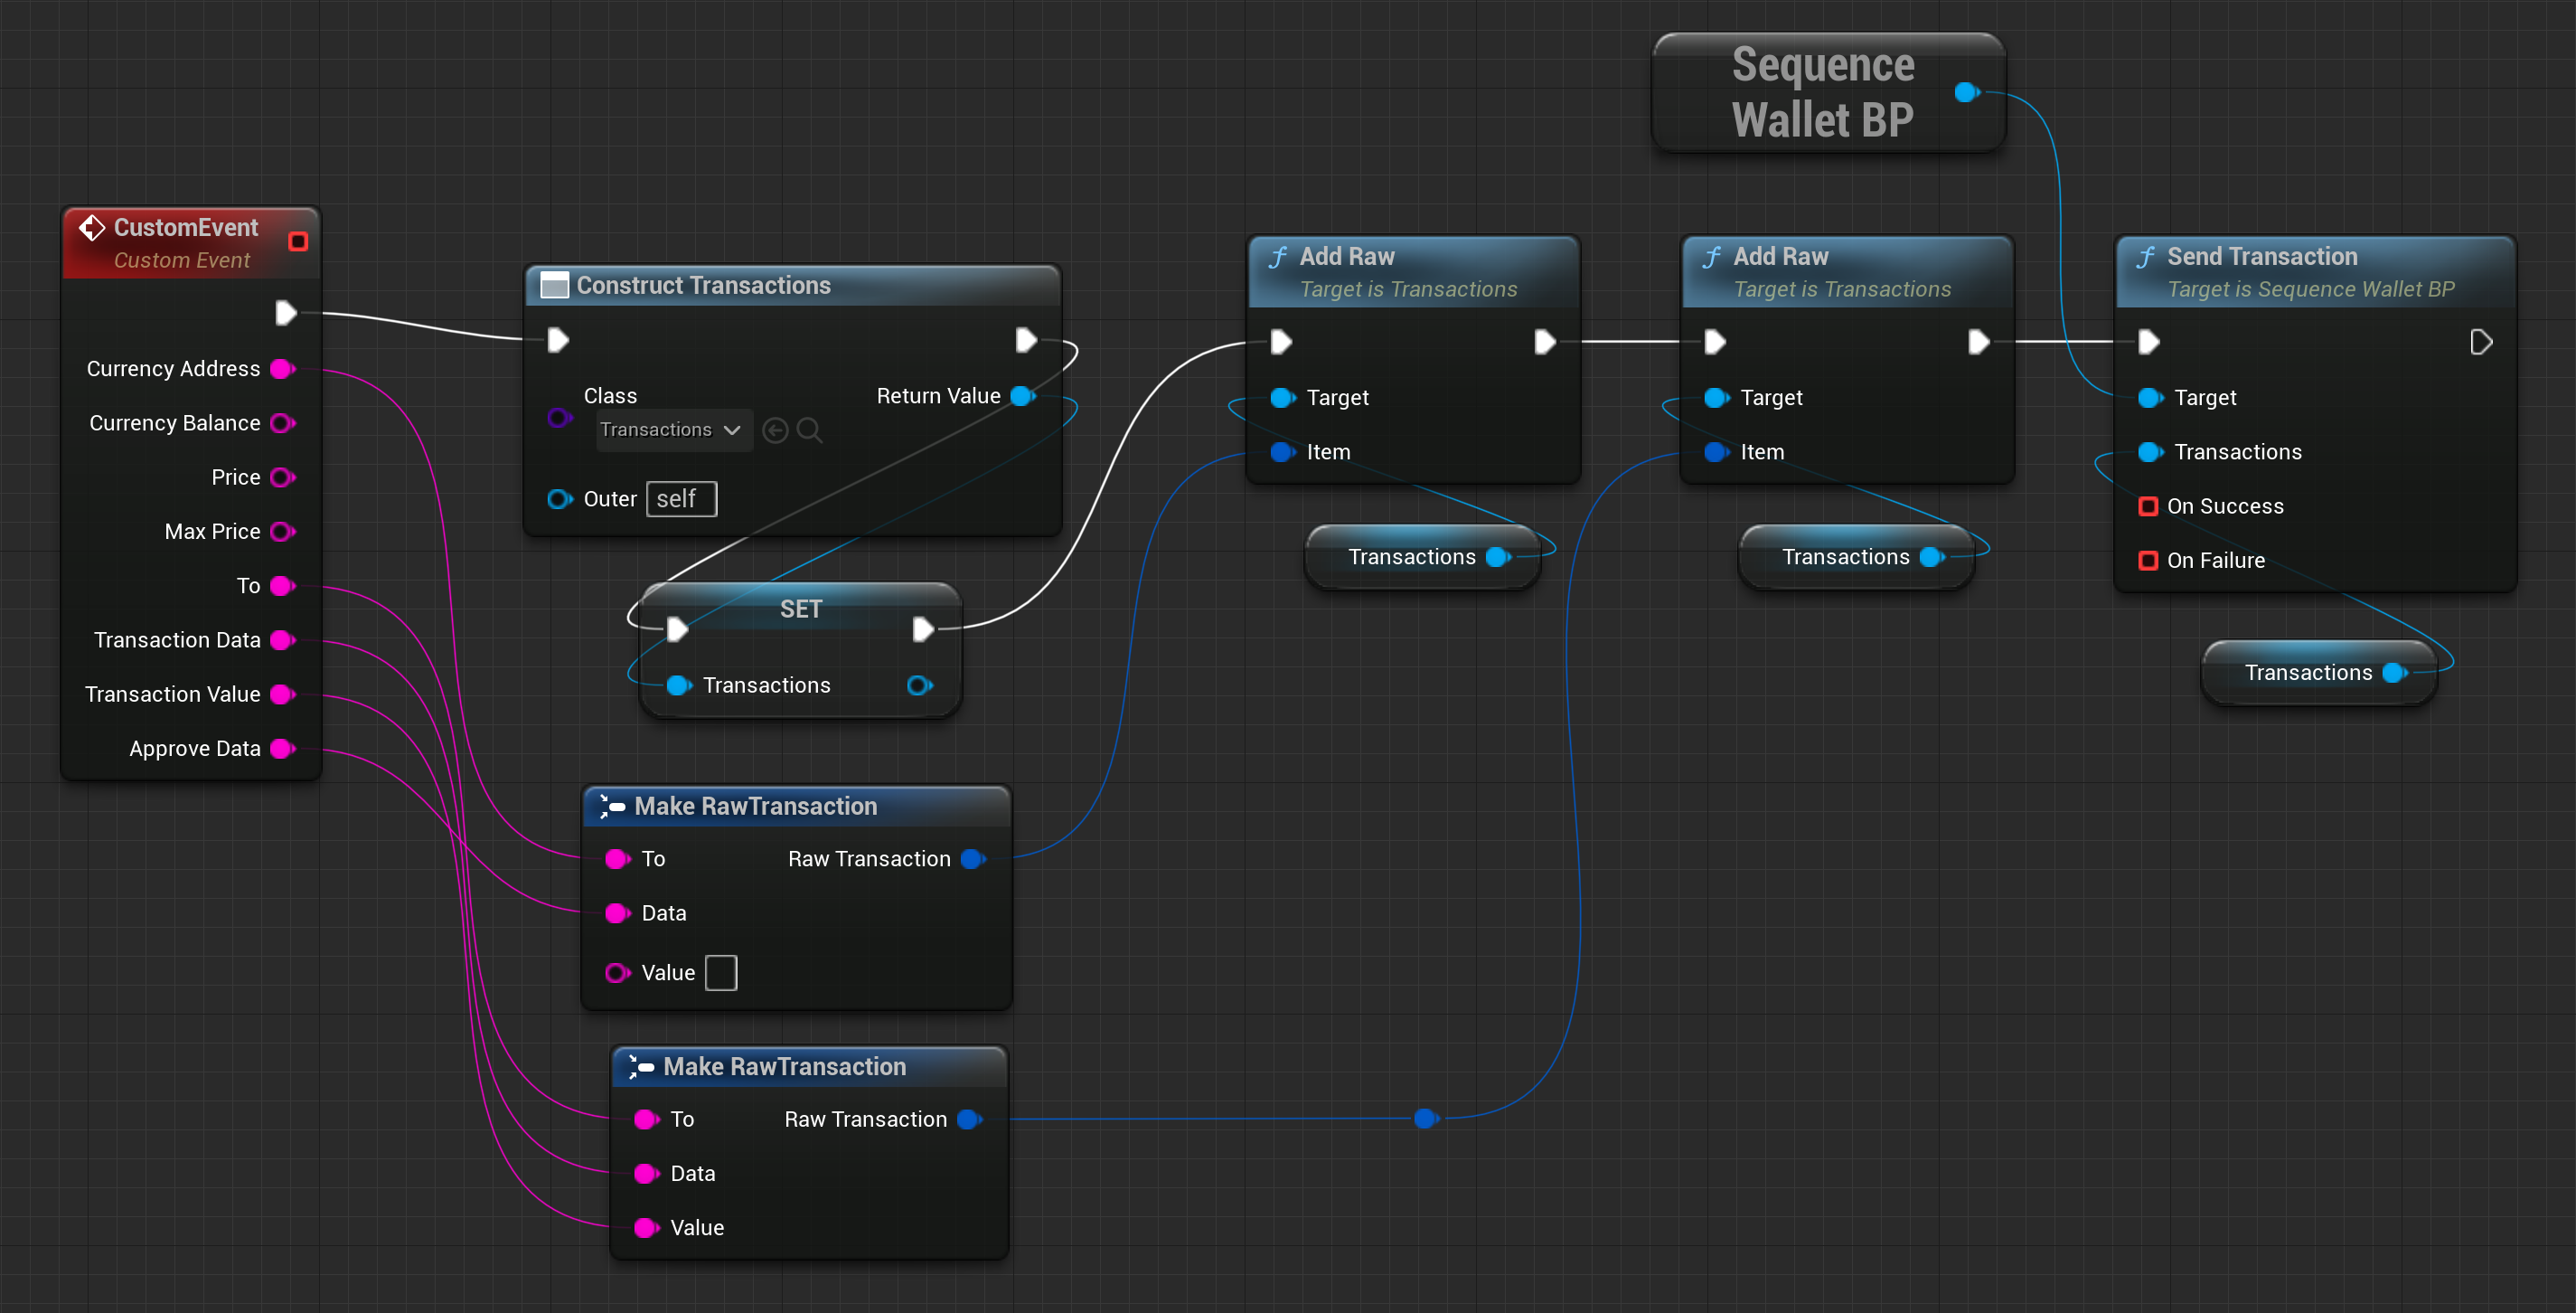
Task: Click the Construct Transactions Return Value pin
Action: [1022, 396]
